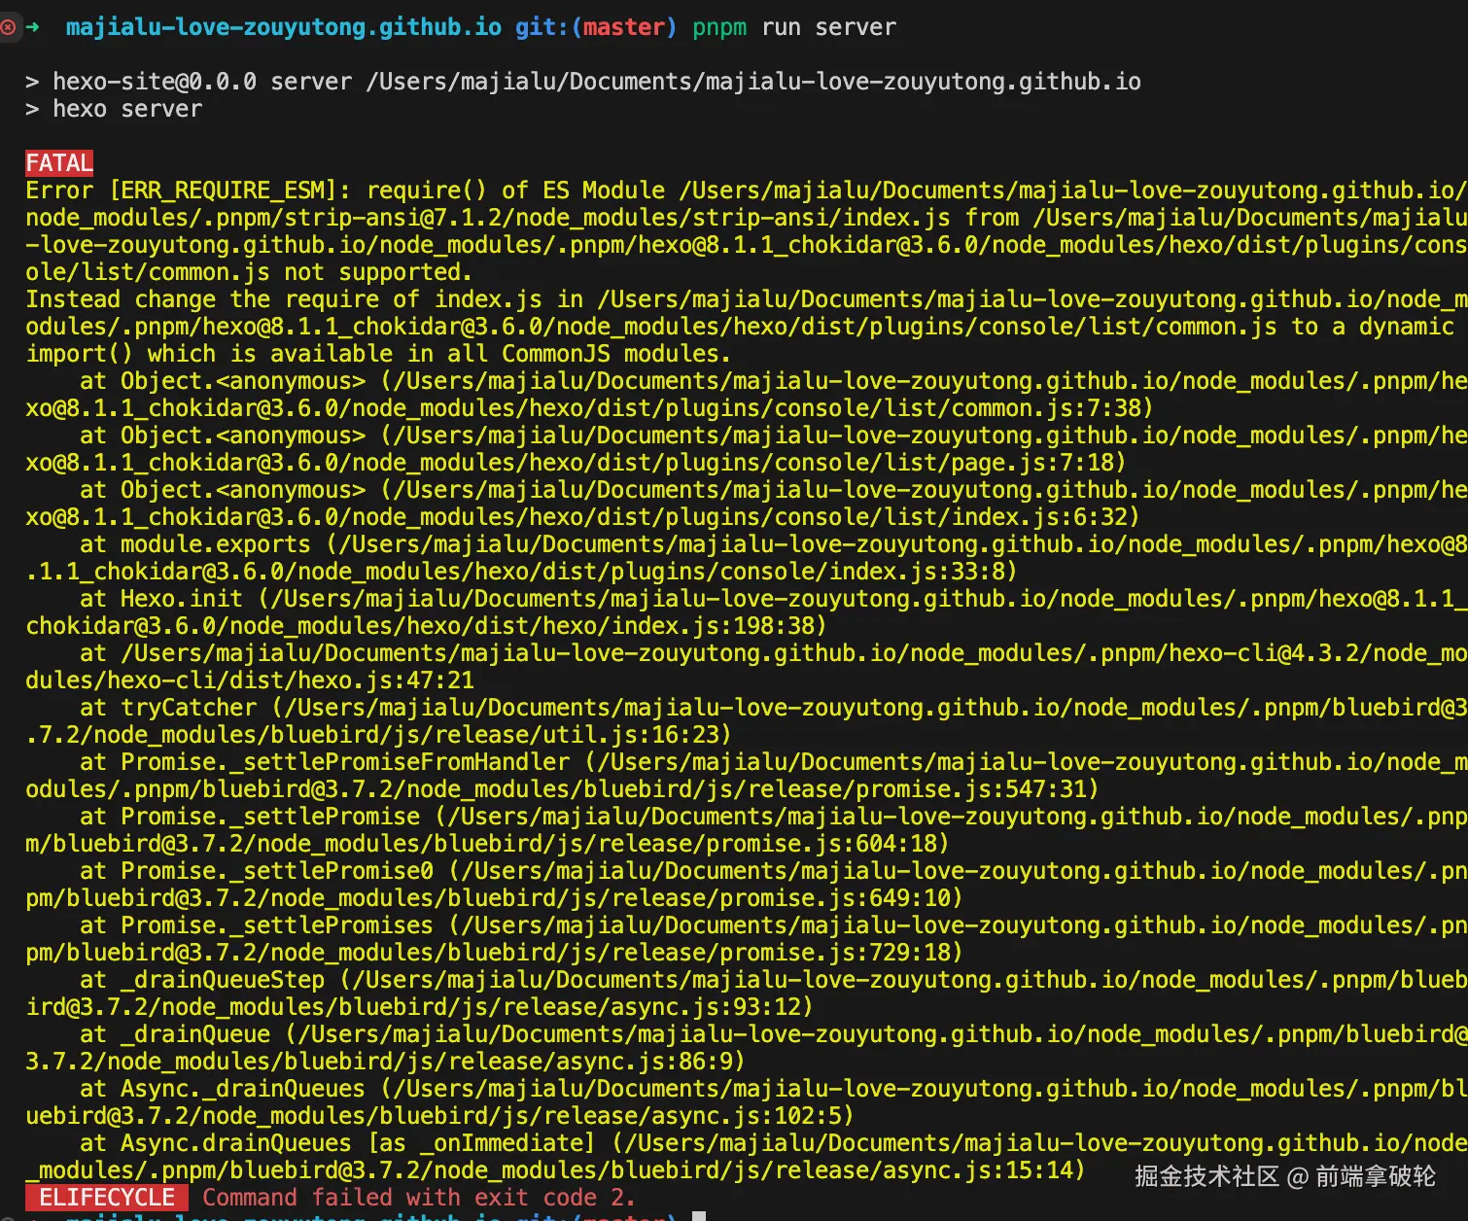Screen dimensions: 1468x1221
Task: Click the "async.js:15:14)" stack location
Action: click(984, 1170)
